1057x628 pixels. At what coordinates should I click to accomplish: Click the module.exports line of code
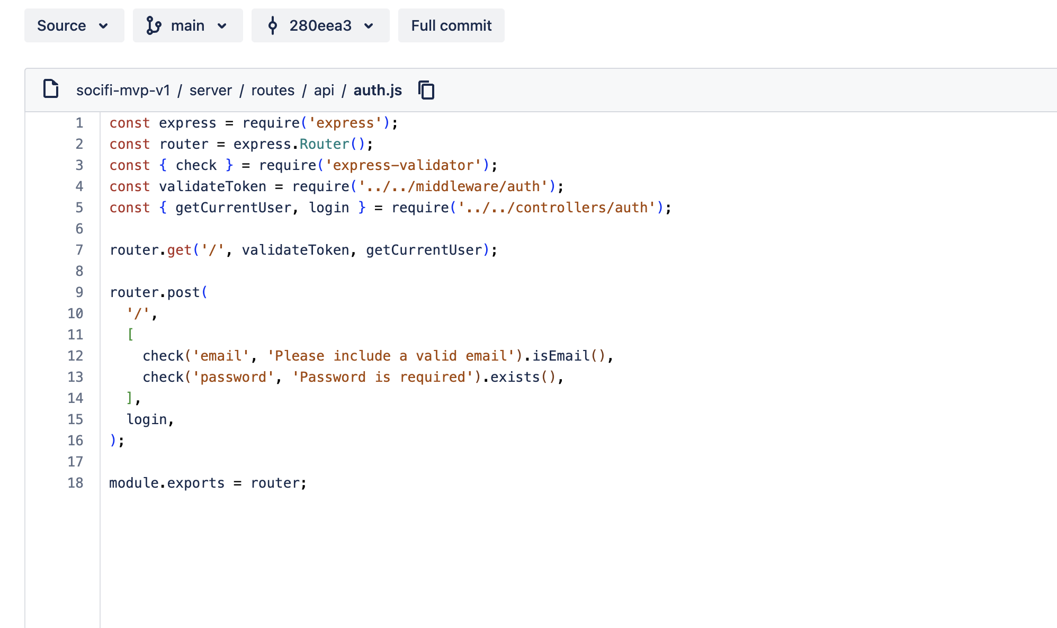coord(208,483)
